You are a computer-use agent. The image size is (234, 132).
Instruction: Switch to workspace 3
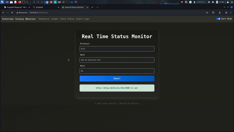pyautogui.click(x=38, y=2)
